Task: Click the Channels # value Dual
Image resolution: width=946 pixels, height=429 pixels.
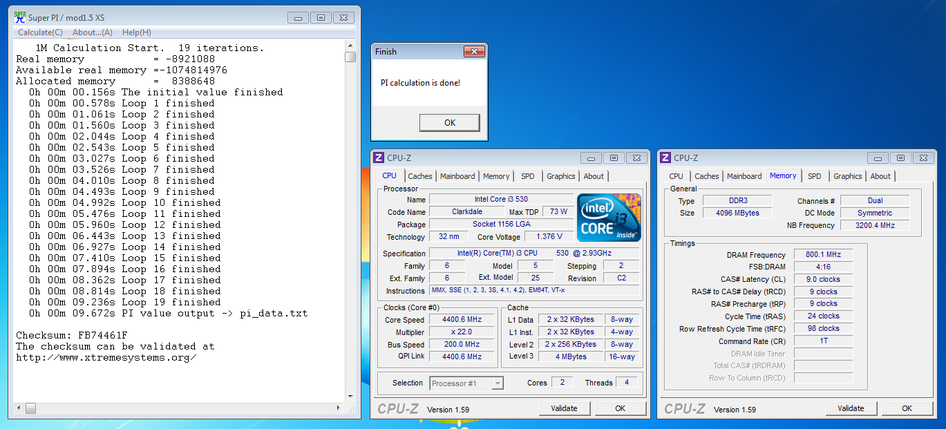Action: 875,200
